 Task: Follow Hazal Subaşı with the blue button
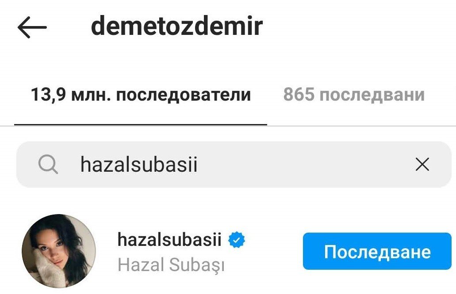(377, 251)
